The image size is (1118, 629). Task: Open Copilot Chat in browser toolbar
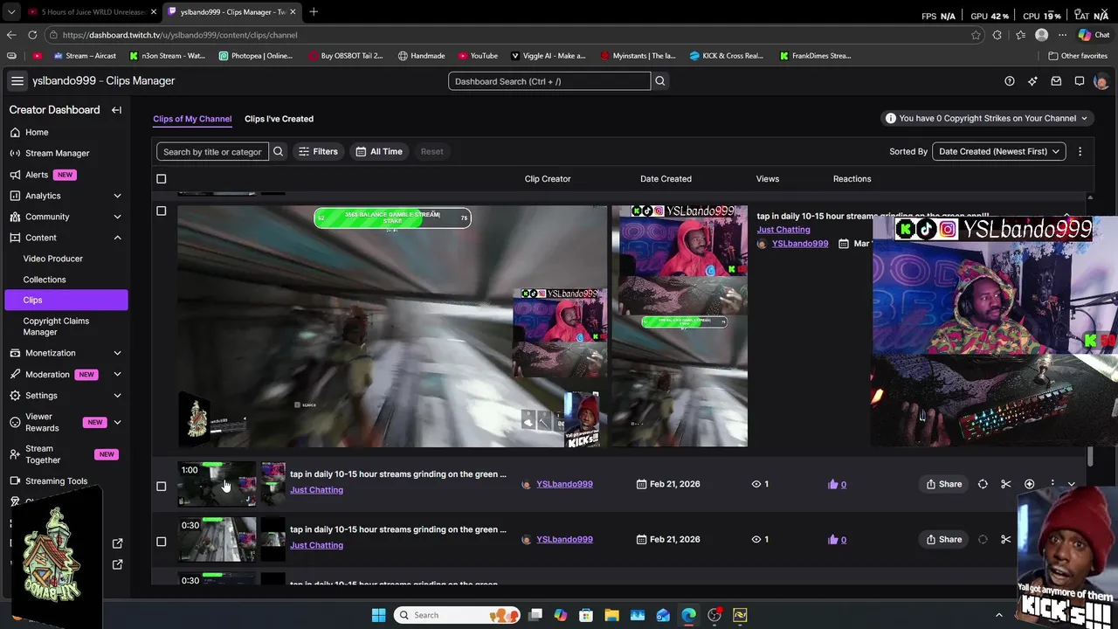(1094, 35)
